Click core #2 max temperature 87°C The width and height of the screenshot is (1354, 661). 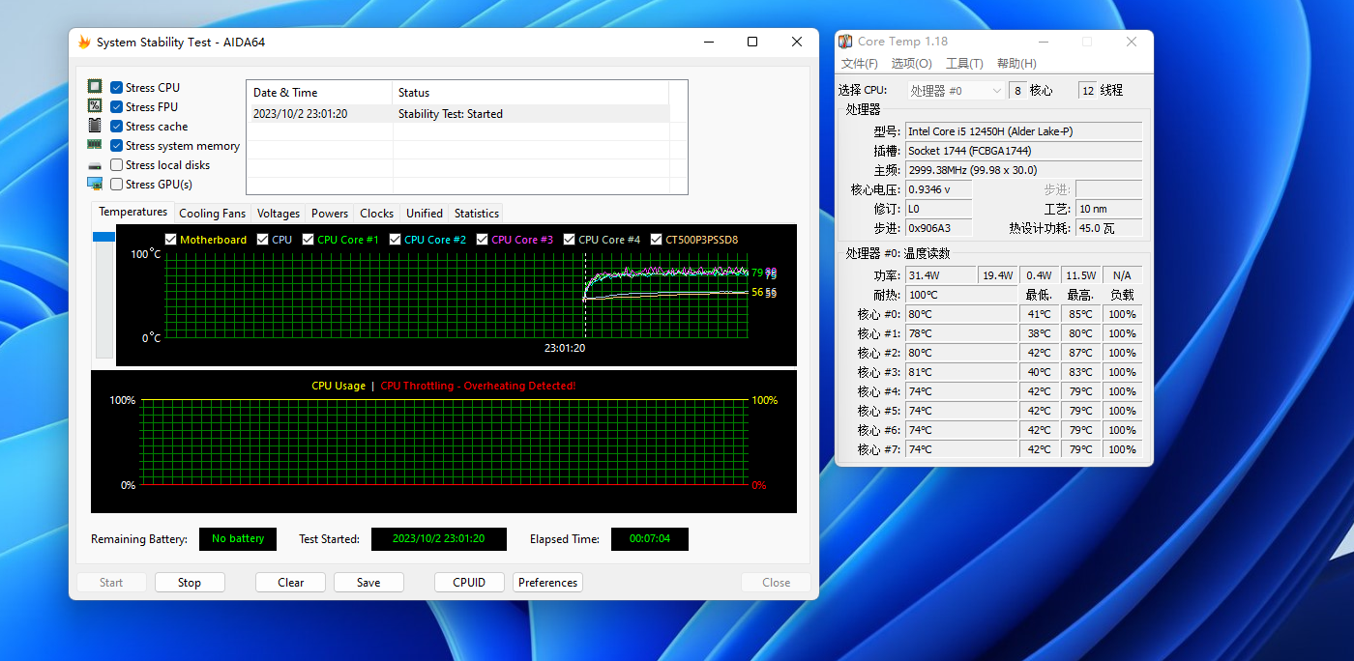1080,353
